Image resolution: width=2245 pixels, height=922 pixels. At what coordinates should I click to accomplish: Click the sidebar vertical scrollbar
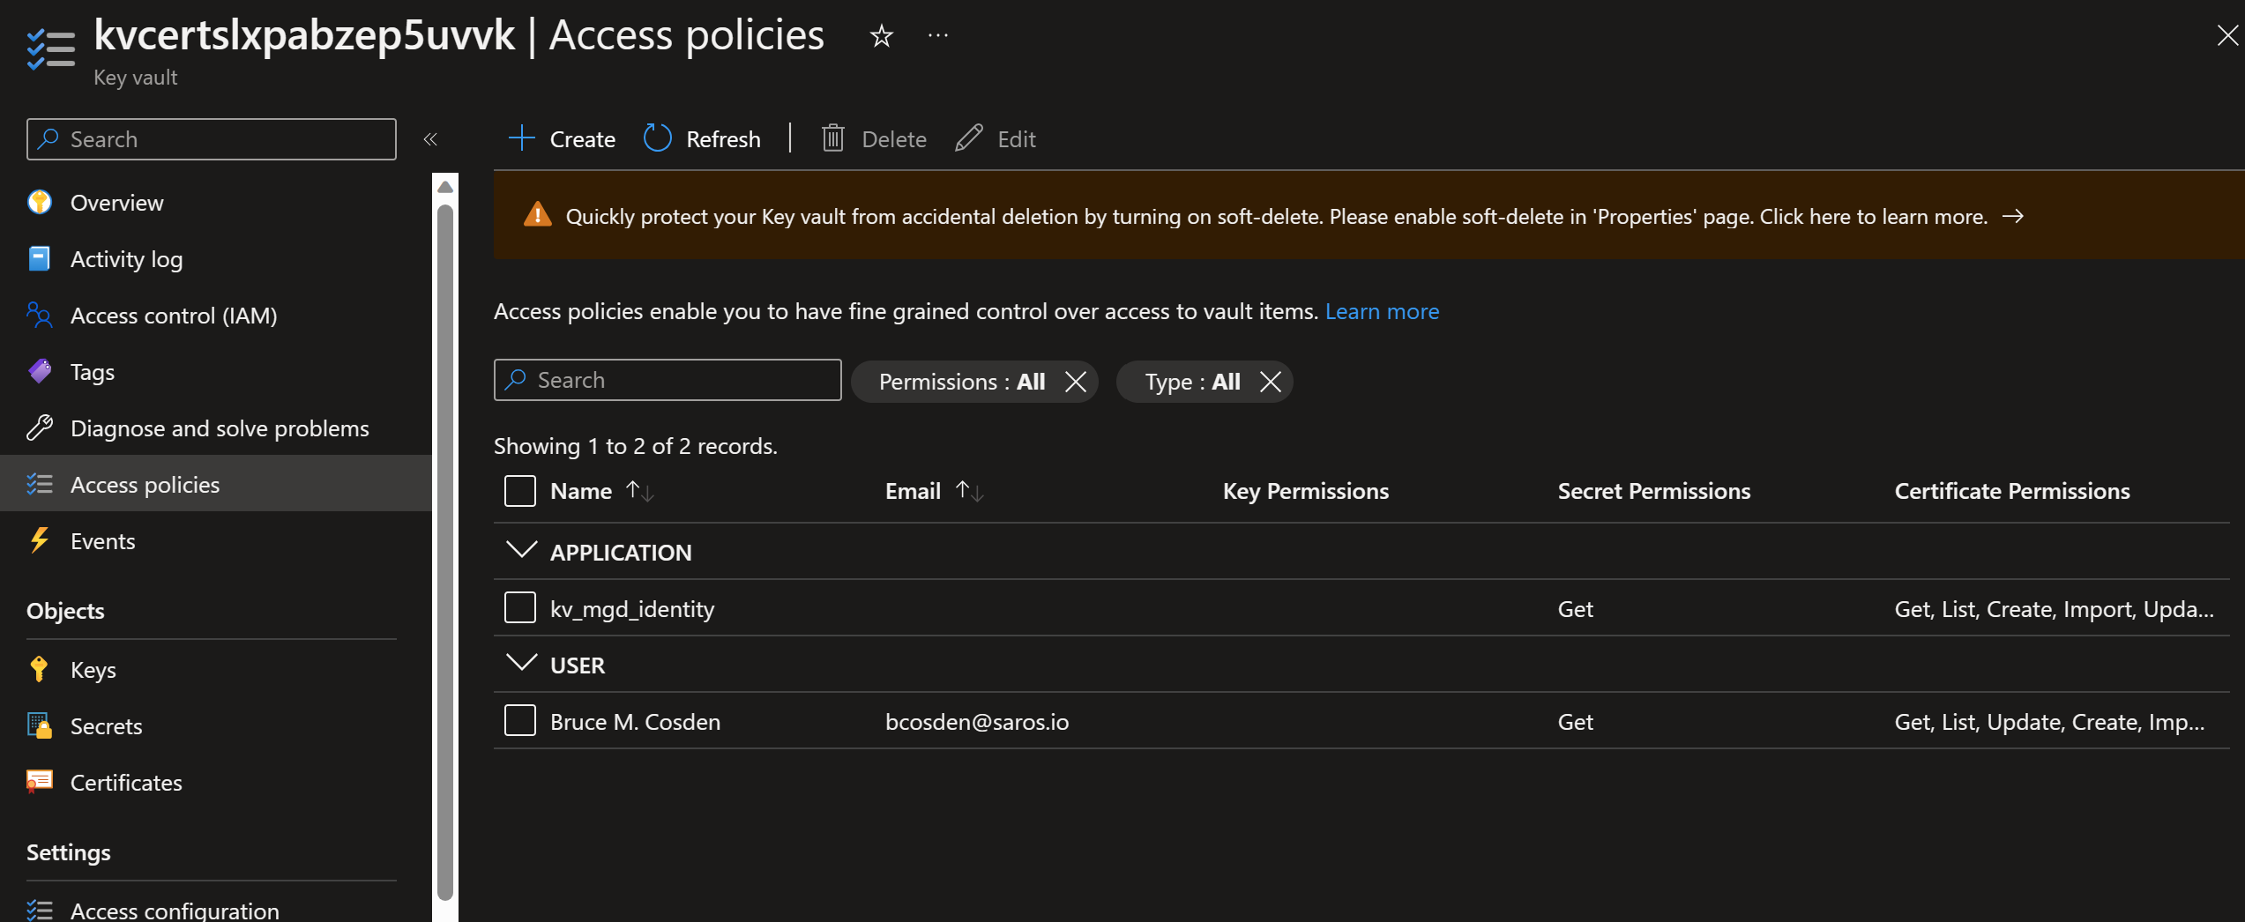tap(445, 551)
